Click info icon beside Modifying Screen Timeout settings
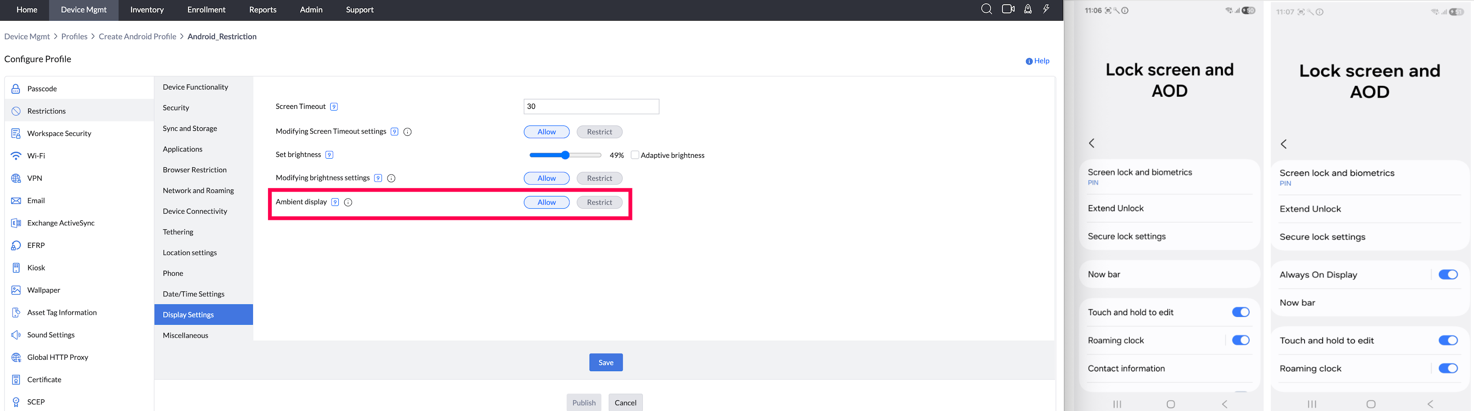 [x=407, y=132]
